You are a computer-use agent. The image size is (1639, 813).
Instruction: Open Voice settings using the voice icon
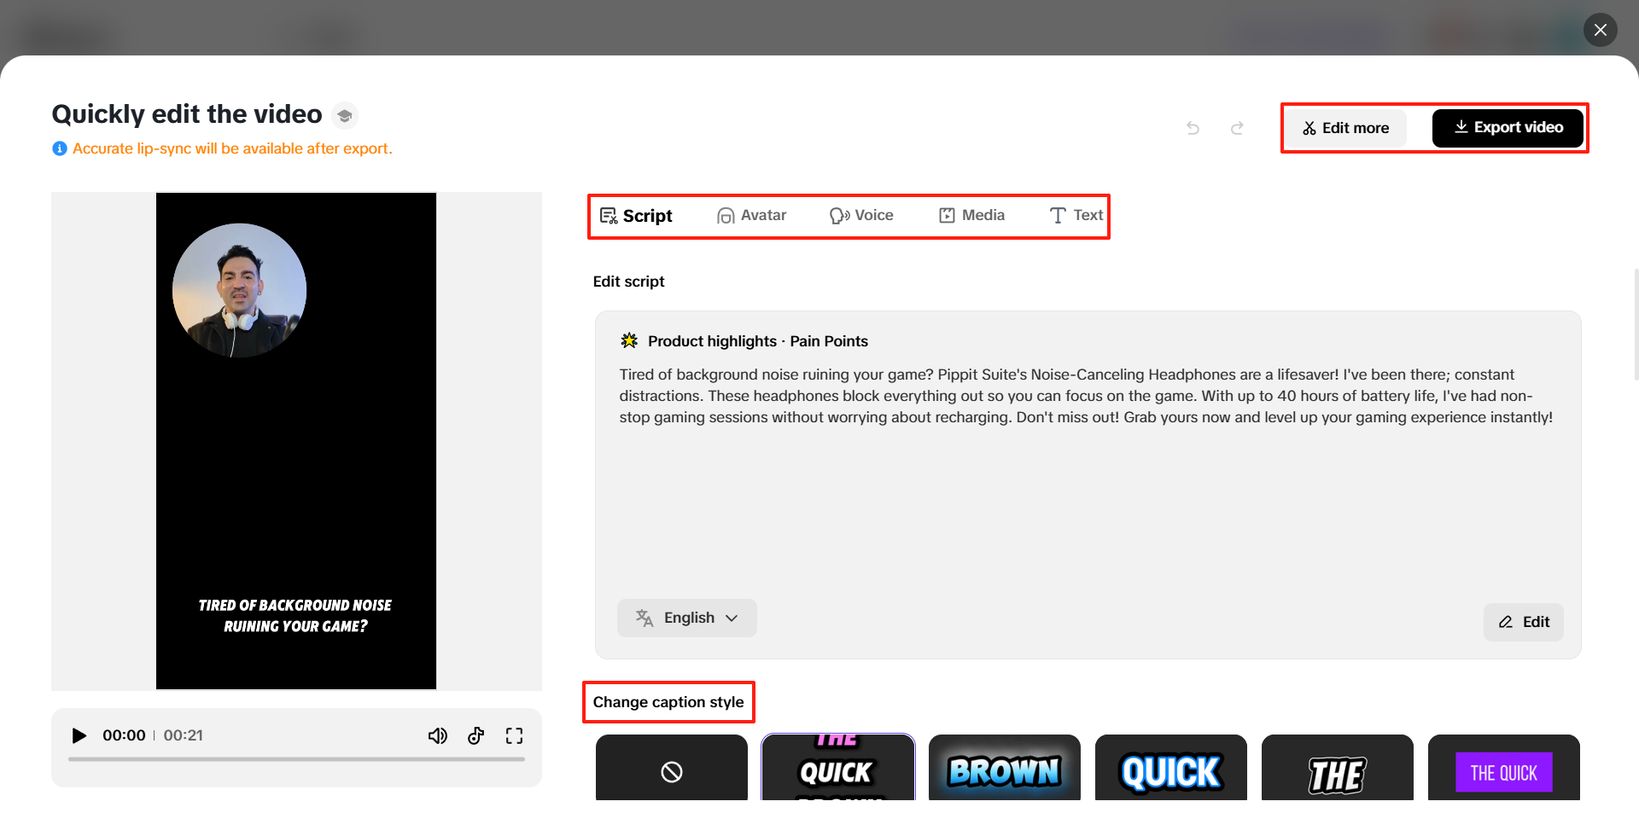(x=839, y=215)
